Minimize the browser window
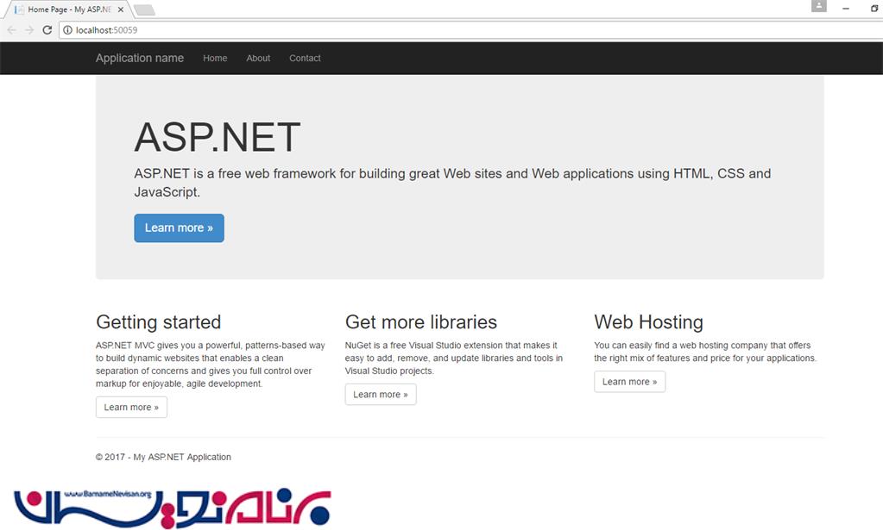This screenshot has height=530, width=883. 846,9
